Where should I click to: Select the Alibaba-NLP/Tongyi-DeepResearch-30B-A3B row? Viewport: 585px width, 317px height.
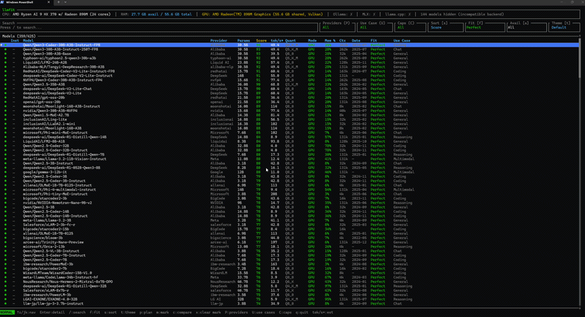290,67
